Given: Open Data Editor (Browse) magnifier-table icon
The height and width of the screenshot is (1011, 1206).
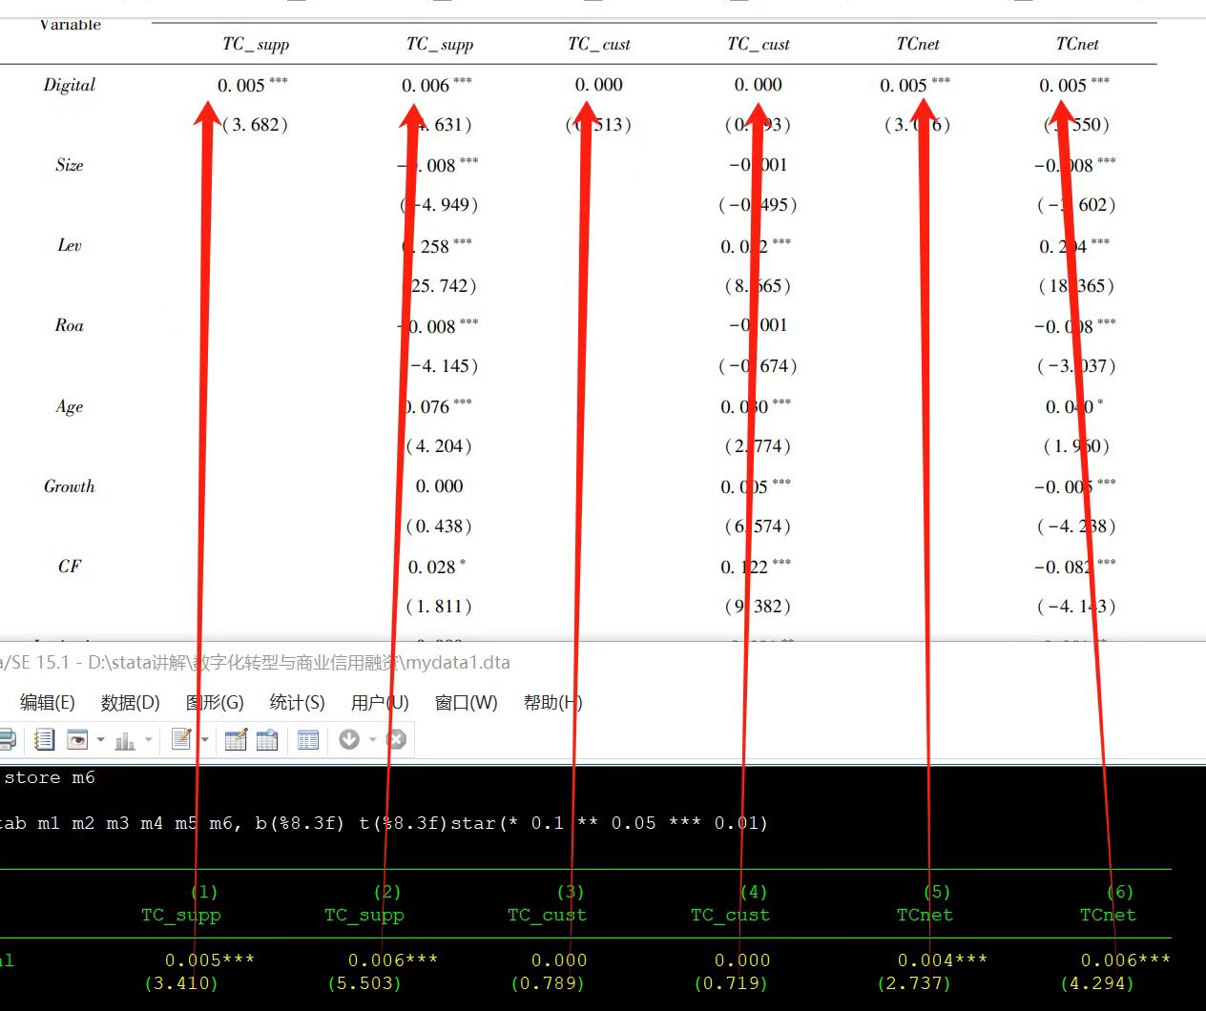Looking at the screenshot, I should [x=267, y=739].
